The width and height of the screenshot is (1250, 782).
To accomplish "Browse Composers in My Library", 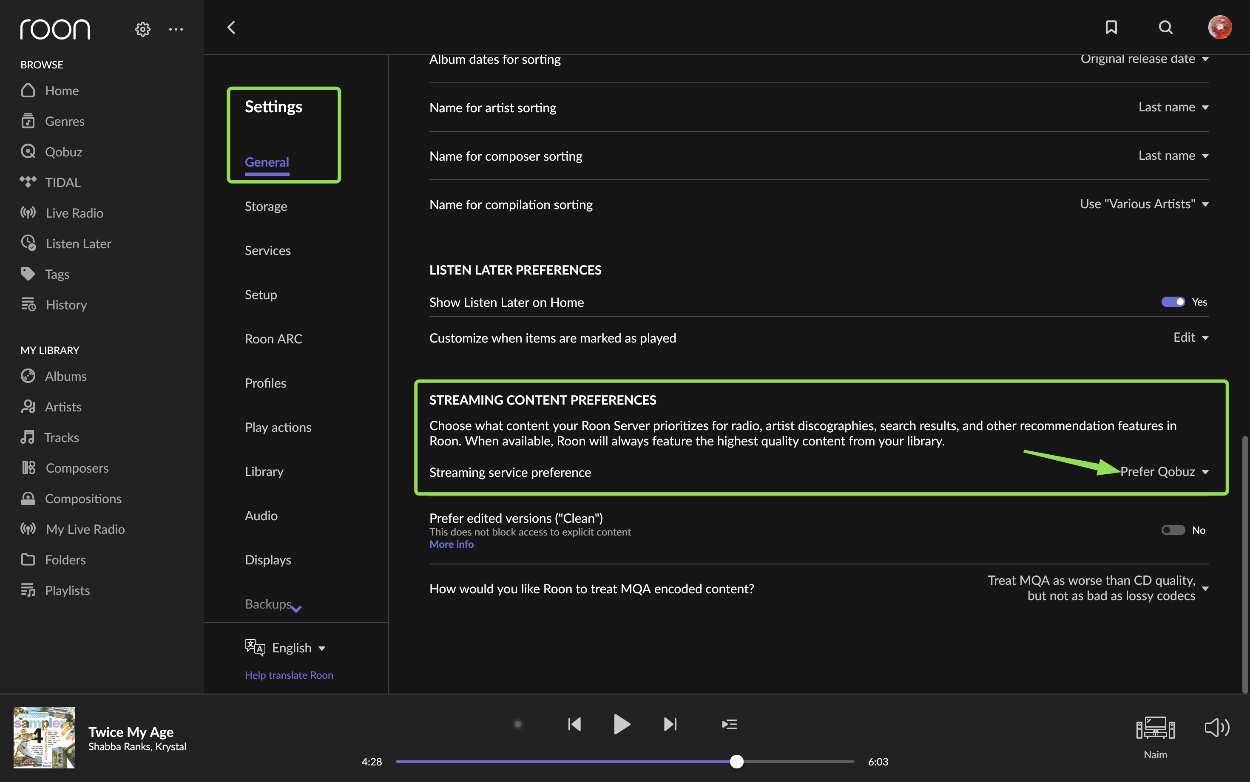I will point(77,467).
